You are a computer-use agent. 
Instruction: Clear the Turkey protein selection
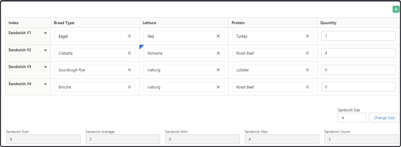point(307,36)
